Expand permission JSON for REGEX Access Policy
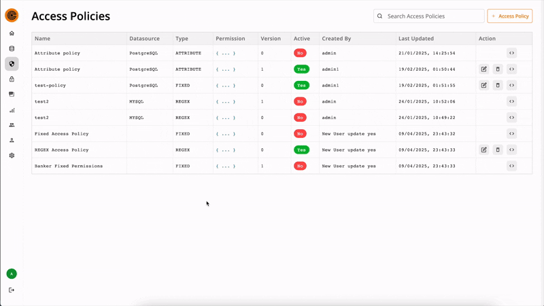 pyautogui.click(x=226, y=150)
